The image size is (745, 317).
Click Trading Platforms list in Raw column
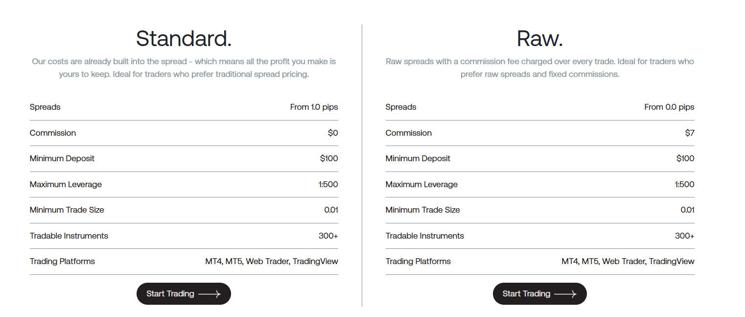point(628,261)
